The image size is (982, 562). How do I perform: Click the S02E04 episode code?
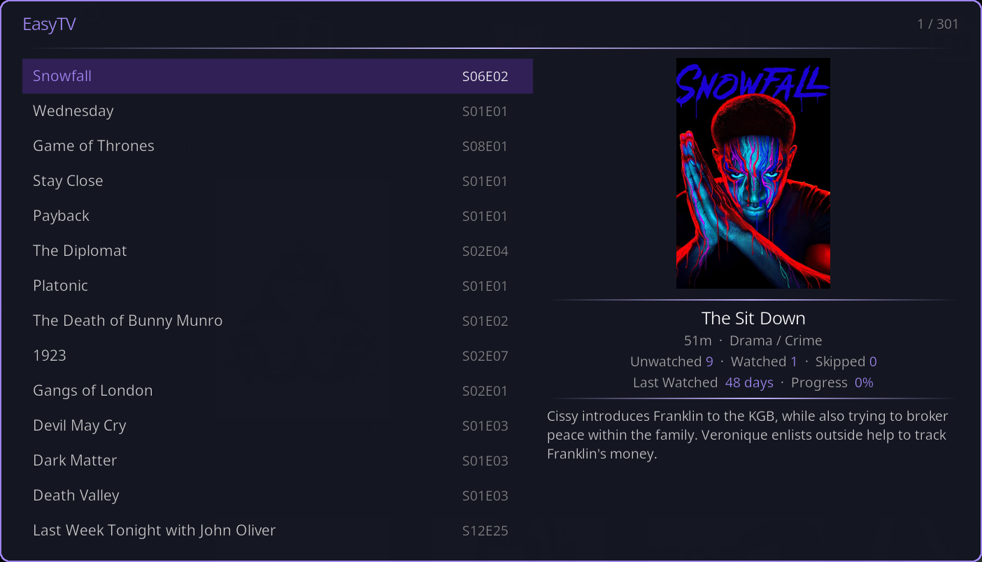click(x=485, y=252)
